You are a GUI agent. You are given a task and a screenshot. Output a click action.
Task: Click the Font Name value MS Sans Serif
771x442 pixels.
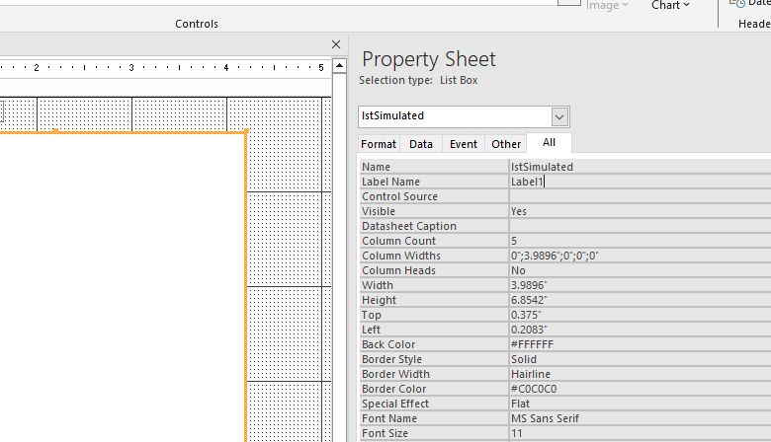[x=640, y=418]
